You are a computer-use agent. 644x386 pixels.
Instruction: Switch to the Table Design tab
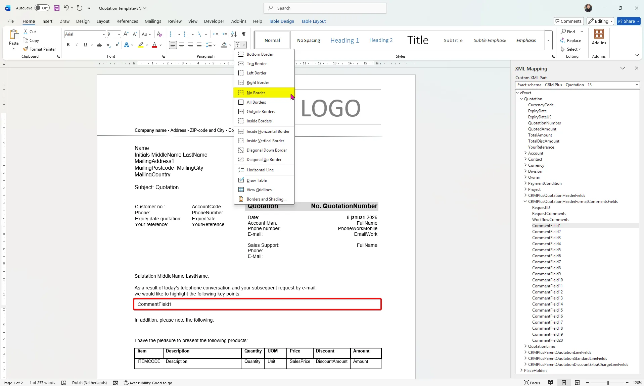coord(281,21)
